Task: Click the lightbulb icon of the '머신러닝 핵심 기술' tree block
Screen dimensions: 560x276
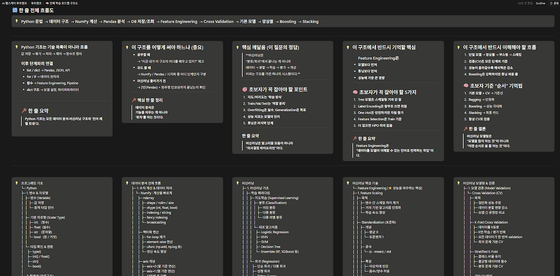Action: tap(348, 183)
